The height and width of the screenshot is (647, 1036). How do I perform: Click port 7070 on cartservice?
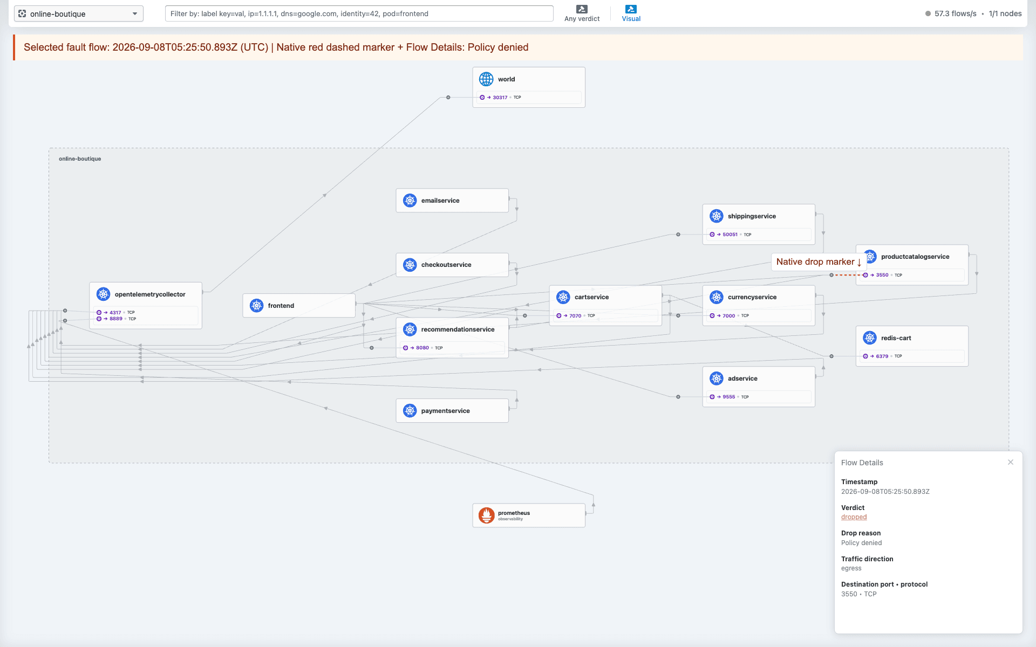coord(575,316)
